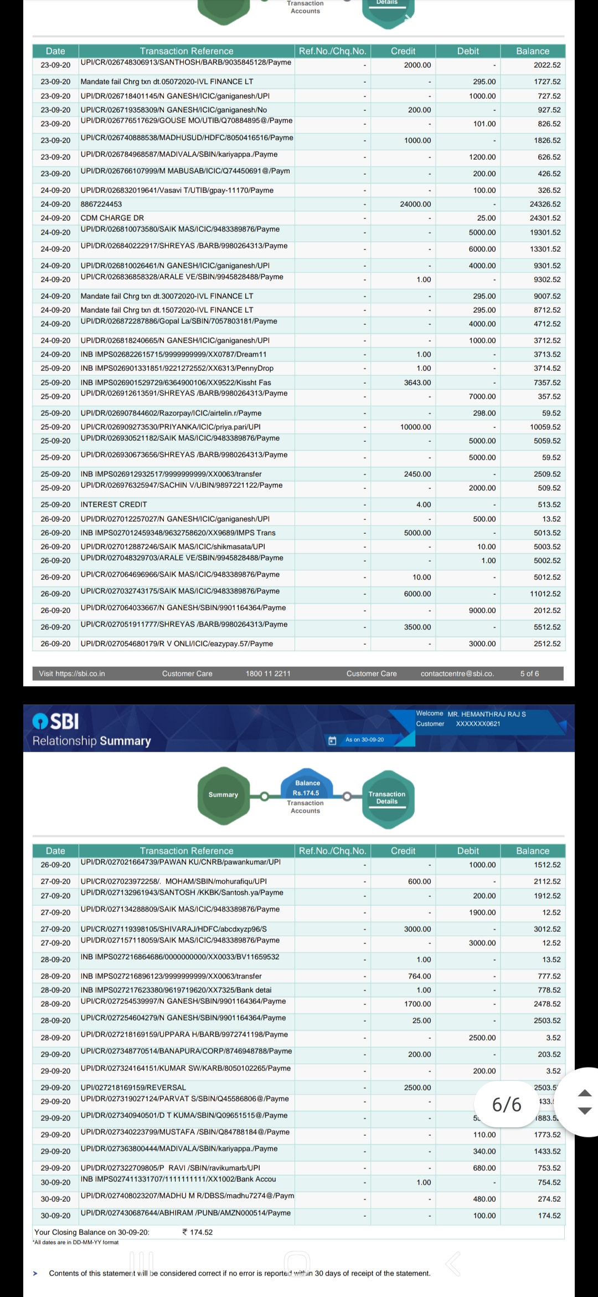Screen dimensions: 598x1297
Task: Select 'All dates are in DD-MM-YY format' note
Action: (x=76, y=1242)
